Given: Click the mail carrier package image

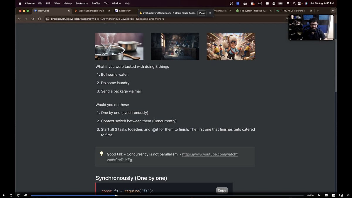Looking at the screenshot, I should pos(231,46).
